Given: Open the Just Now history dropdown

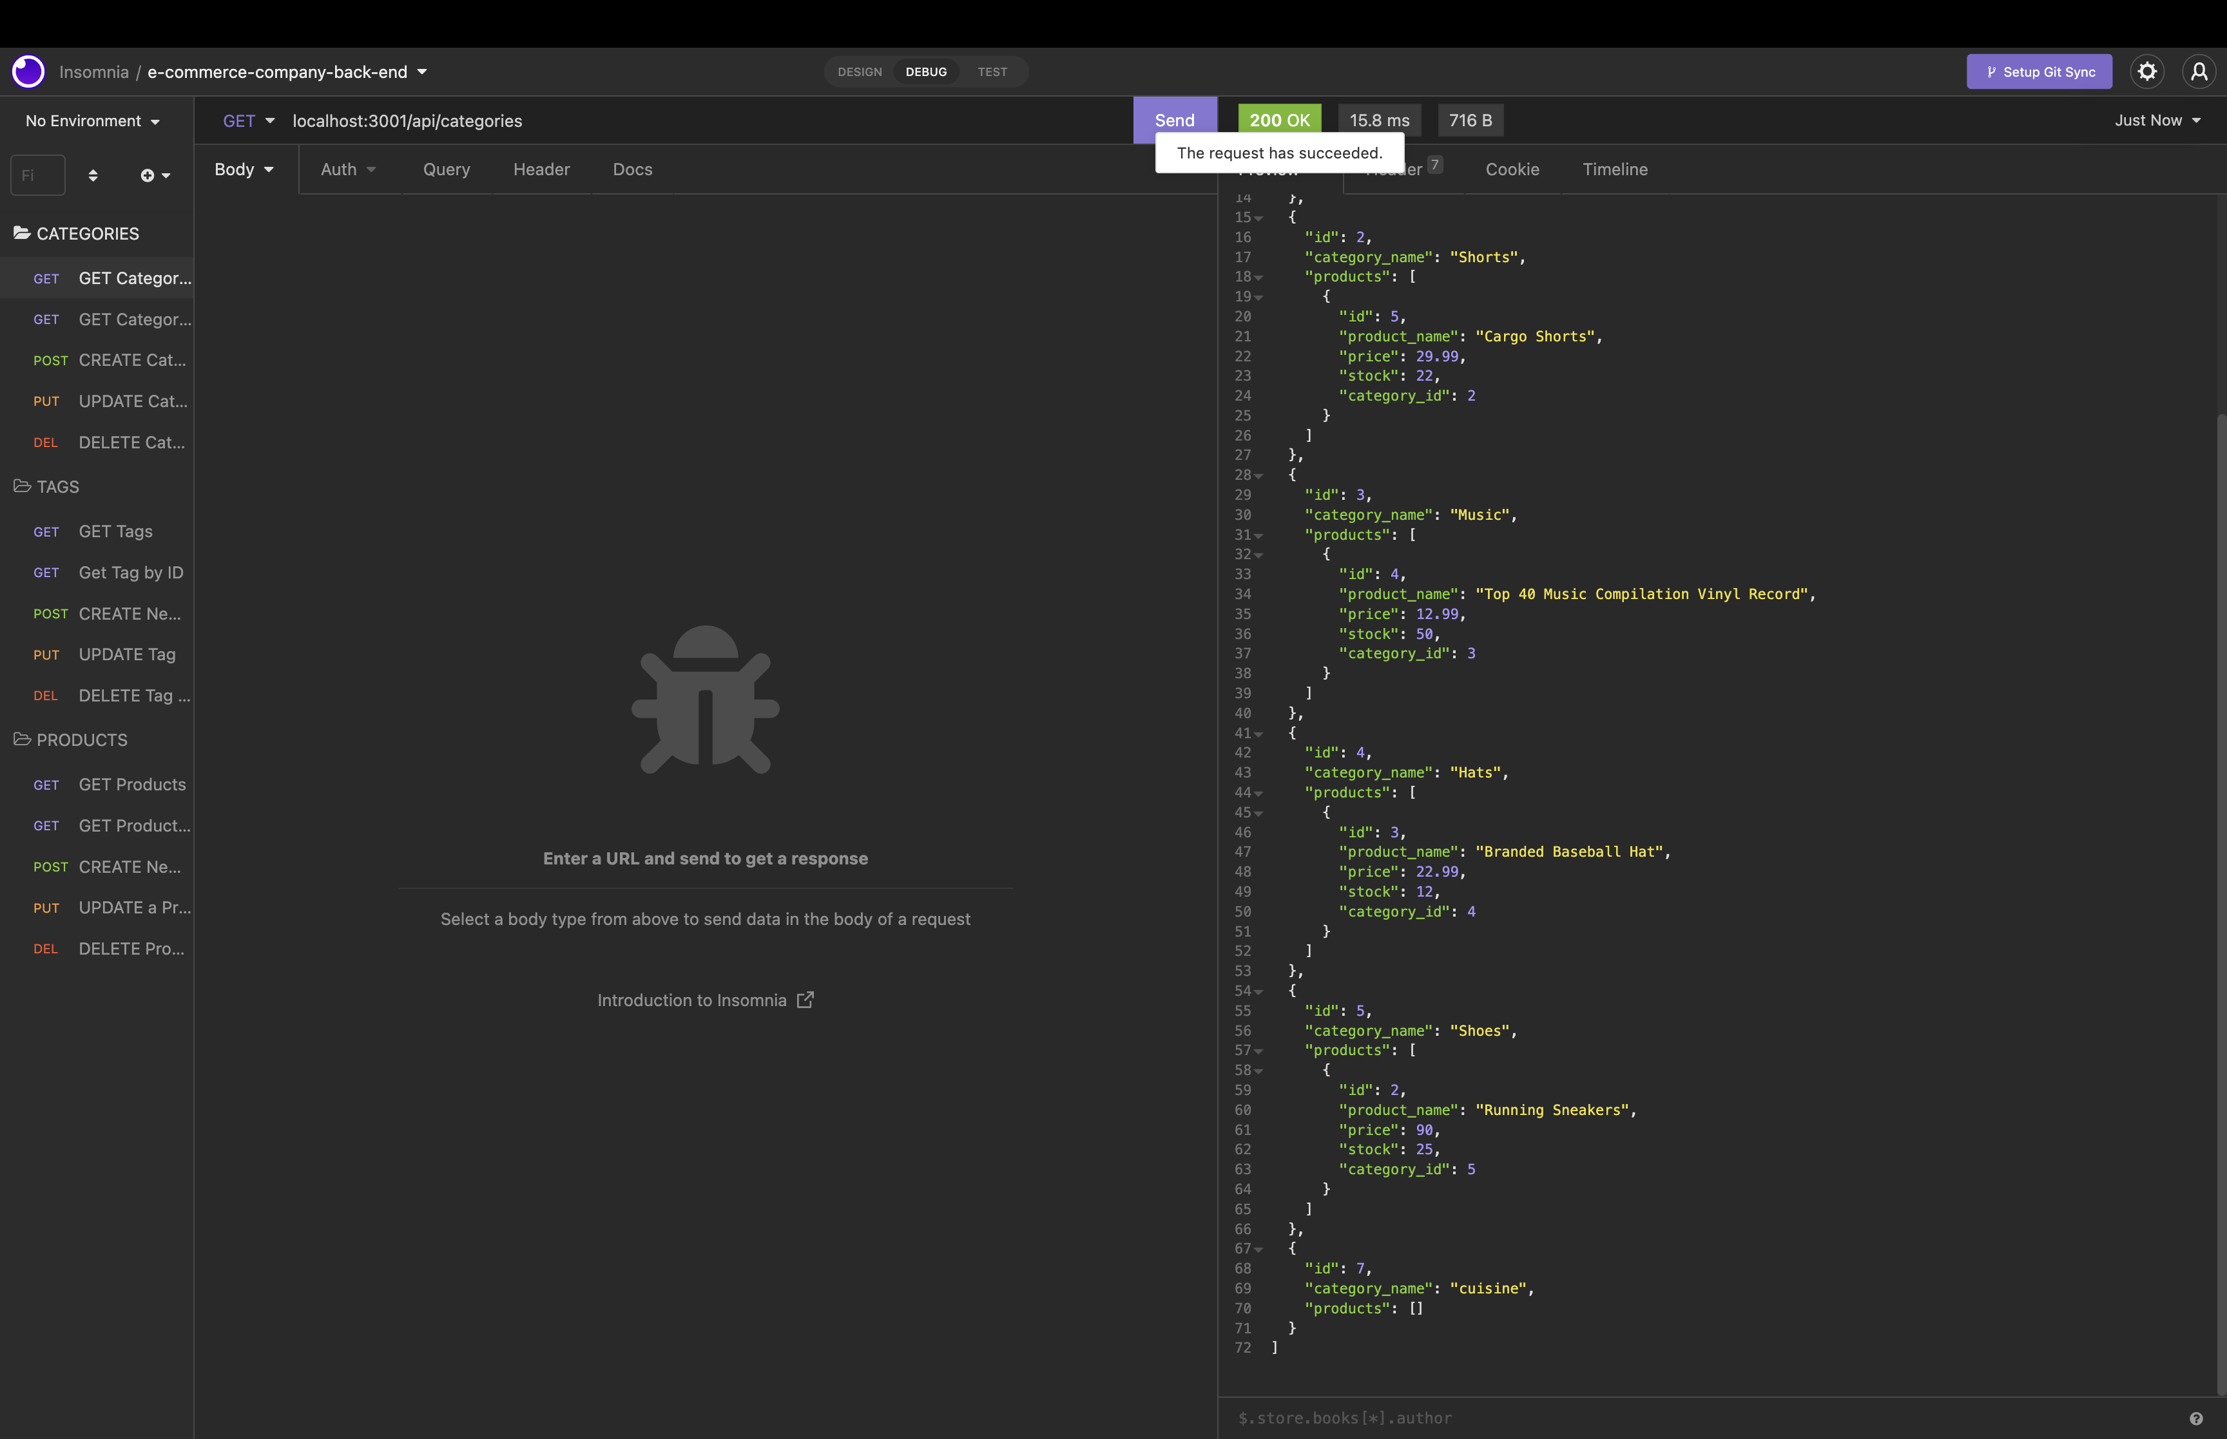Looking at the screenshot, I should [2158, 120].
